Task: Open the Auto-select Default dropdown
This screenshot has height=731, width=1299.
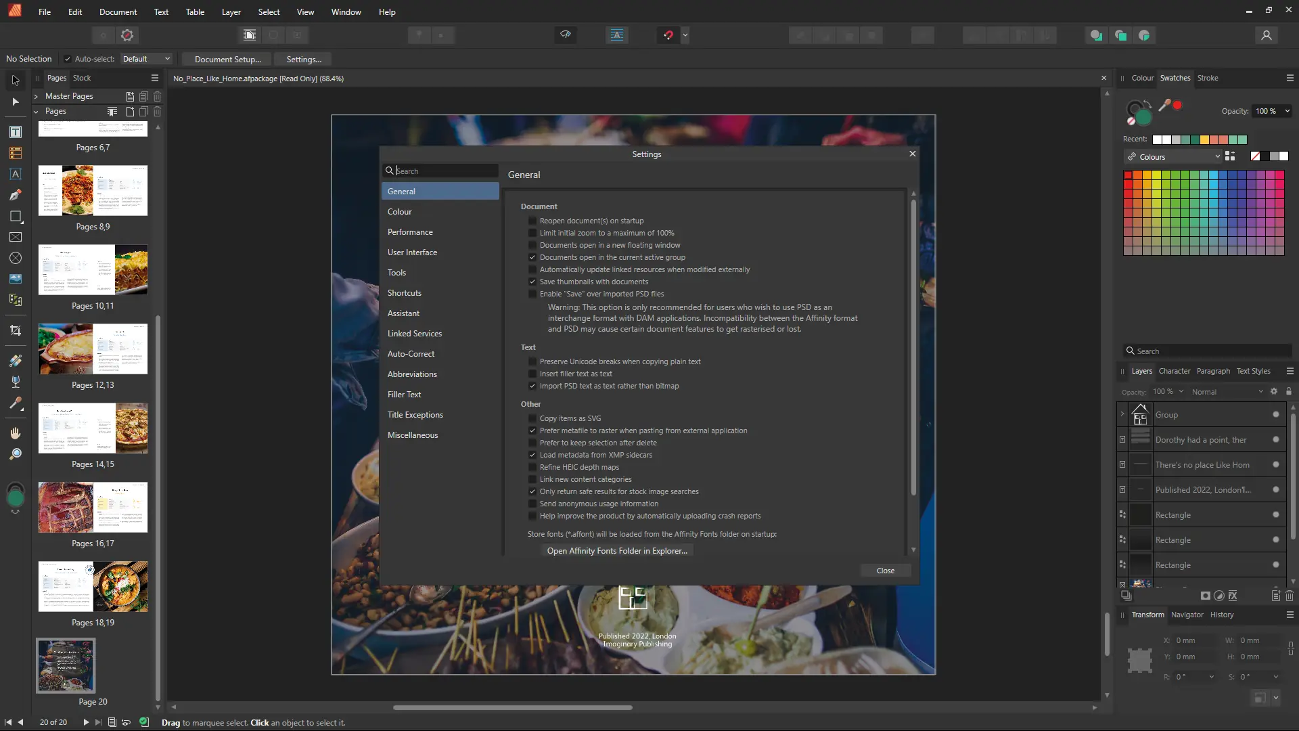Action: (x=146, y=59)
